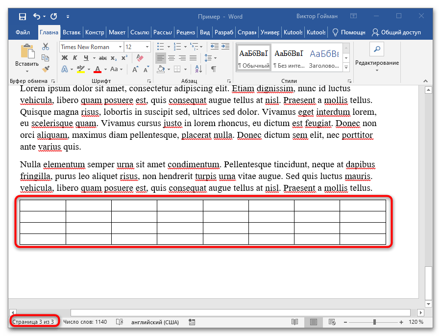Image resolution: width=441 pixels, height=336 pixels.
Task: Expand the Вставить paste options arrow
Action: 27,71
